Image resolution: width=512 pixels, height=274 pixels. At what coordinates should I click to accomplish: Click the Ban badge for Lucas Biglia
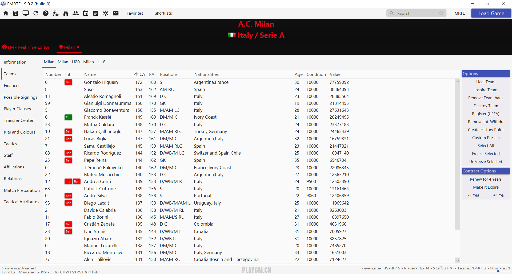[69, 139]
